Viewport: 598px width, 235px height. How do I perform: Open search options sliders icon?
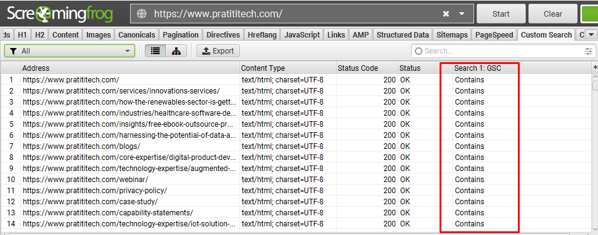tap(589, 51)
